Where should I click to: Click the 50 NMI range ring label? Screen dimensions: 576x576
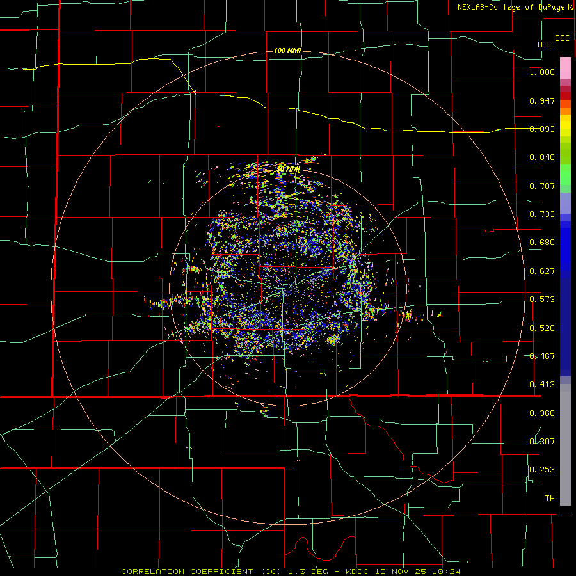(288, 169)
